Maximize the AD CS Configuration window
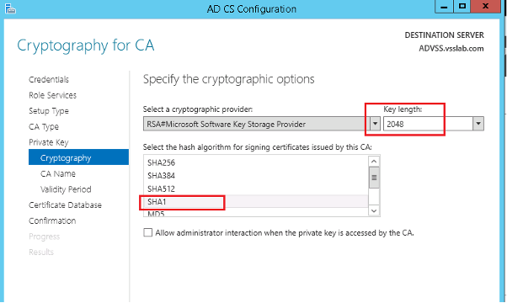 click(462, 7)
